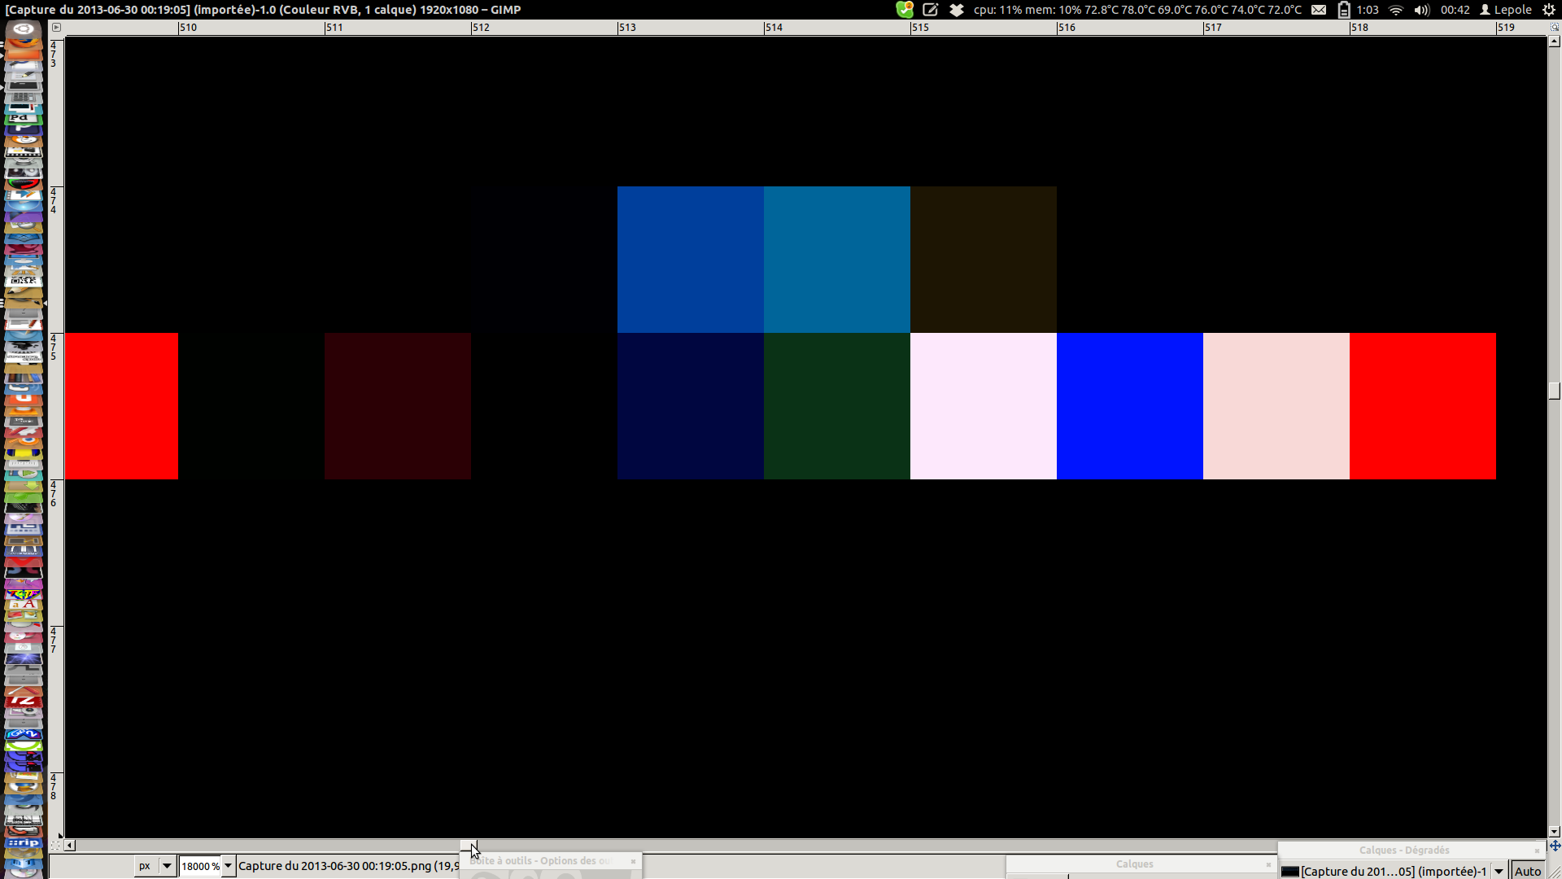
Task: Click the zoom-on-resize icon at ruler corner
Action: click(x=1554, y=27)
